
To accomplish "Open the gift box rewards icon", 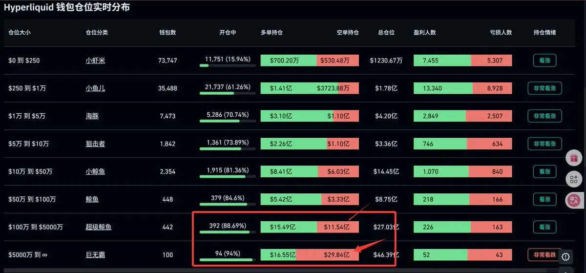I will (x=573, y=158).
